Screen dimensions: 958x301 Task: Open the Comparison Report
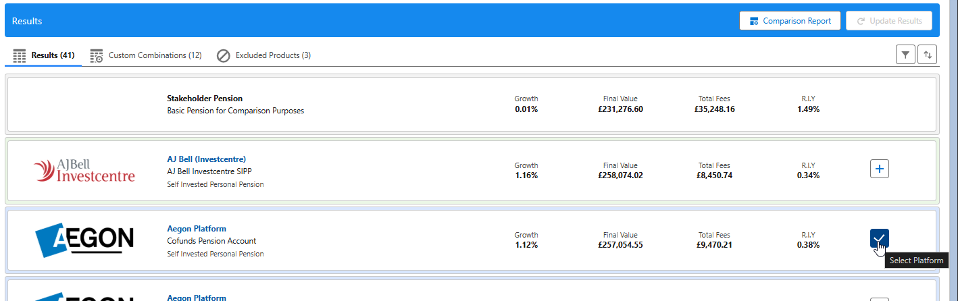click(790, 21)
